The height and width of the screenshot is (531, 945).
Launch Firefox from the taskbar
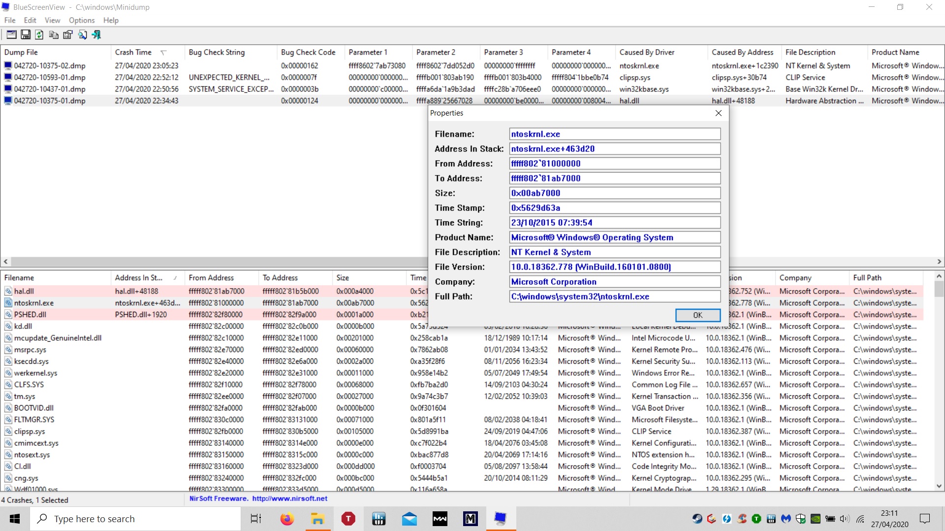coord(287,519)
